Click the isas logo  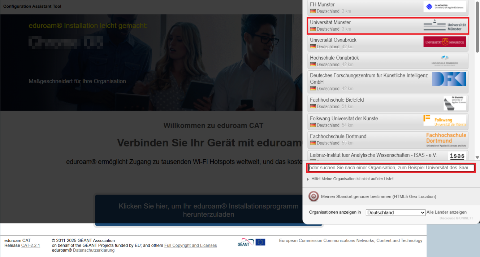click(457, 156)
